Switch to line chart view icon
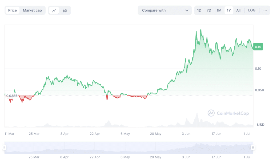Screen dimensions: 273x163 click(x=54, y=10)
